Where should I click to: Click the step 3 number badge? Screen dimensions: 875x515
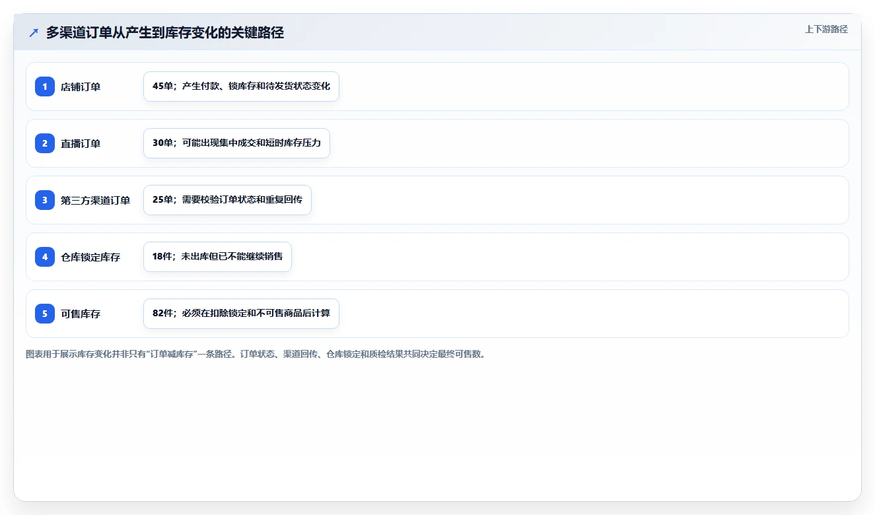coord(45,200)
